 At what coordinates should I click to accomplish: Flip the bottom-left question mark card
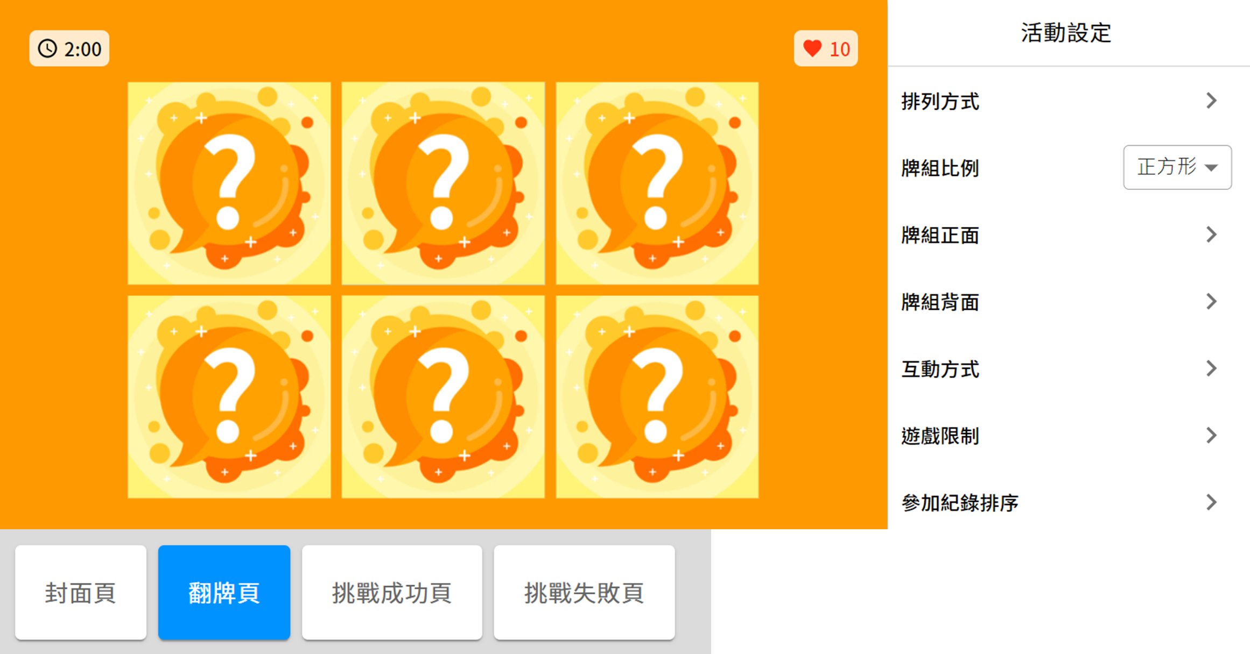229,397
